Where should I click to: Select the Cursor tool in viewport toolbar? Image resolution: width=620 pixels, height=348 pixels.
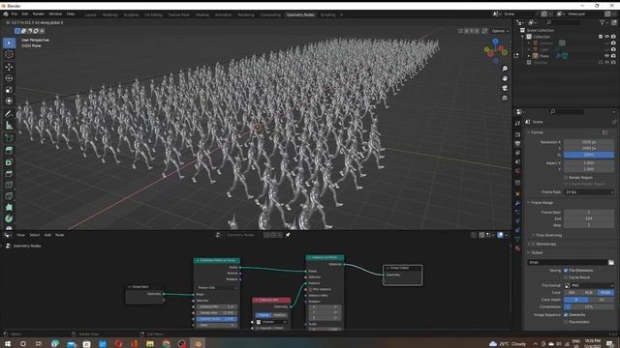tap(9, 54)
